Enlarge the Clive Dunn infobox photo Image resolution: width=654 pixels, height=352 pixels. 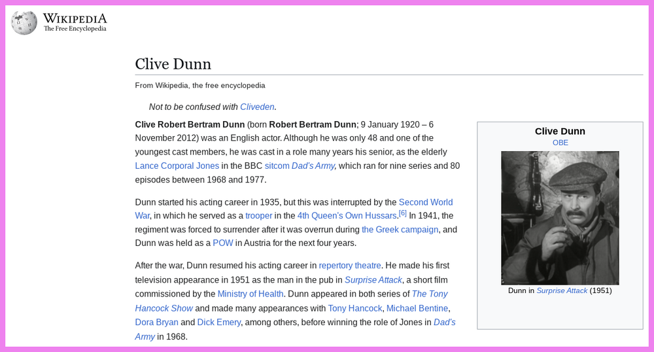coord(560,218)
